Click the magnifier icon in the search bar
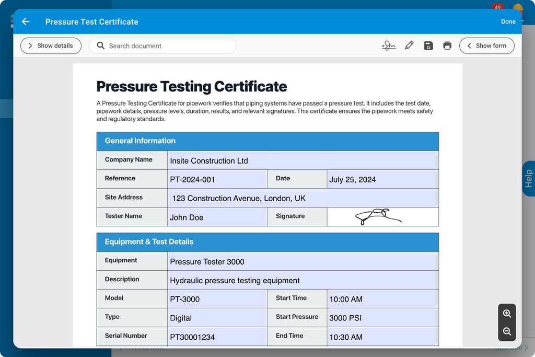 (100, 45)
